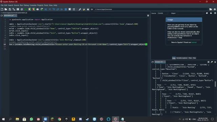This screenshot has width=217, height=122.
Task: Run the current cell and advance
Action: pos(34,9)
